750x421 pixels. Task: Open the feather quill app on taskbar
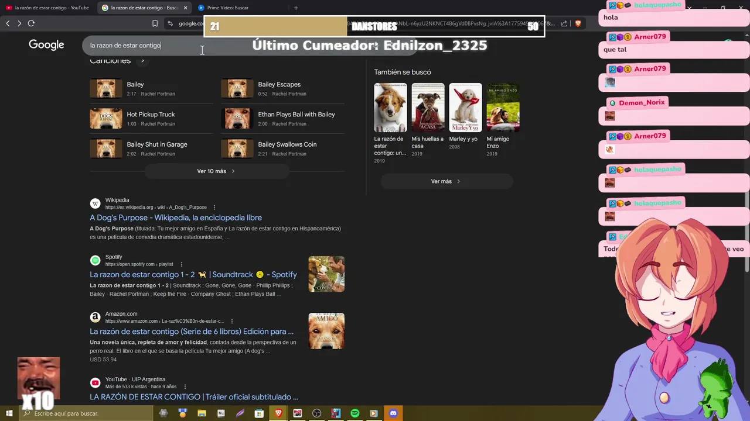pos(240,413)
